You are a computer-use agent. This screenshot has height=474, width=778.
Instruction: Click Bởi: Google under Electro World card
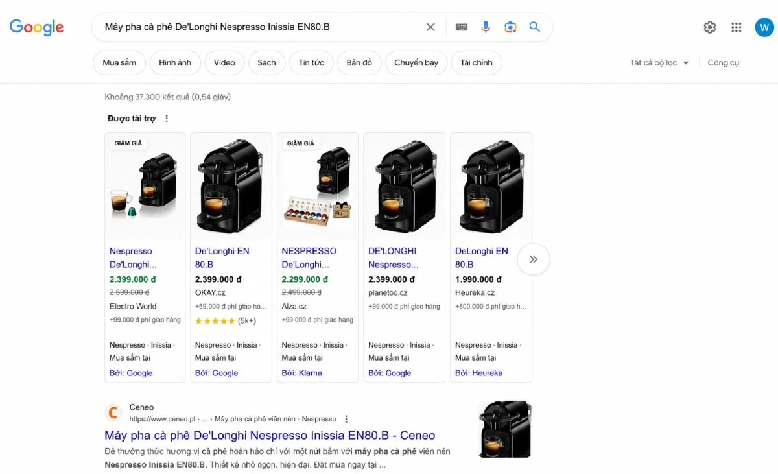point(131,373)
